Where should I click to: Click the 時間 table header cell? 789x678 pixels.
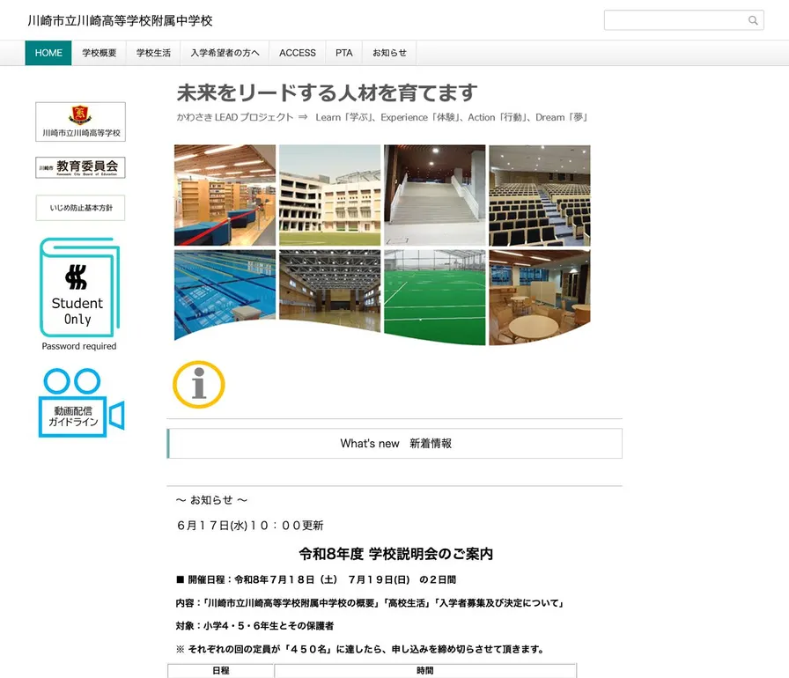(425, 670)
